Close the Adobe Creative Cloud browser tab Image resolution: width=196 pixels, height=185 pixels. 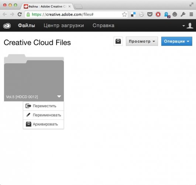coord(69,6)
